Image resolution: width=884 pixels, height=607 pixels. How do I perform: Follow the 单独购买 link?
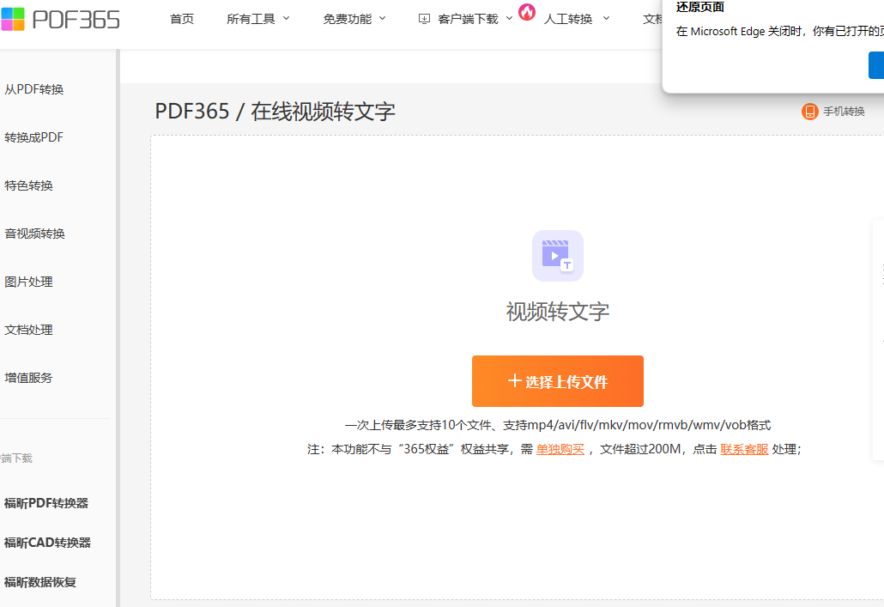point(560,449)
